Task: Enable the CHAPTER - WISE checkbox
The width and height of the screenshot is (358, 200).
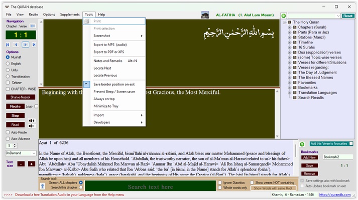Action: [8, 89]
